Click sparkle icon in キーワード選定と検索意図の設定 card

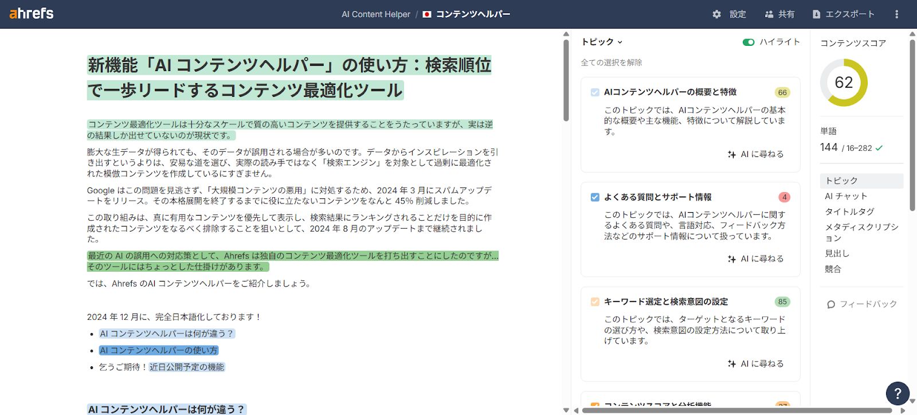click(x=732, y=364)
